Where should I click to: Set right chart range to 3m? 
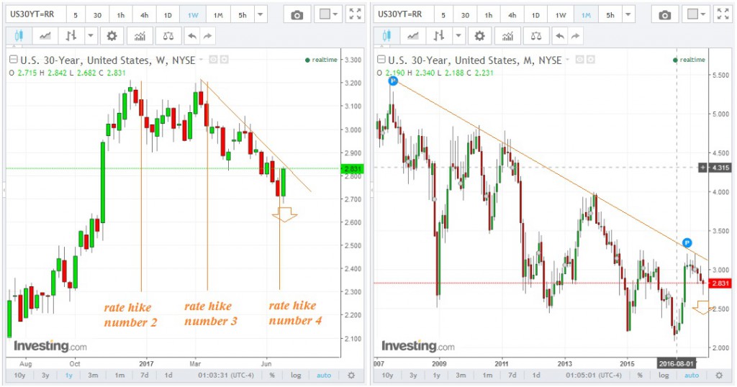point(462,375)
